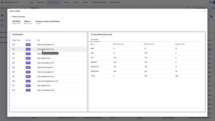Select the https://www.amazon.in/ request row
This screenshot has height=121, width=215.
coord(48,67)
